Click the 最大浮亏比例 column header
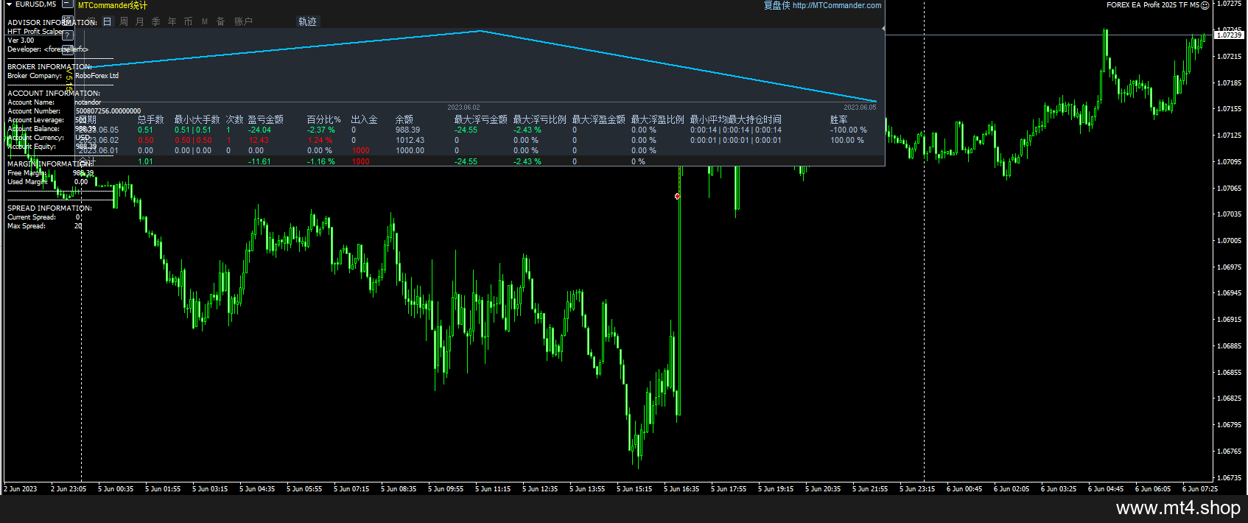Screen dimensions: 1248x523 [539, 119]
